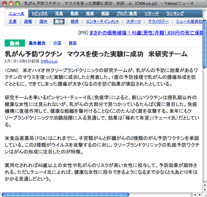Click the timestamp 6月1日13時9分配信
This screenshot has height=197, width=207.
(x=22, y=61)
